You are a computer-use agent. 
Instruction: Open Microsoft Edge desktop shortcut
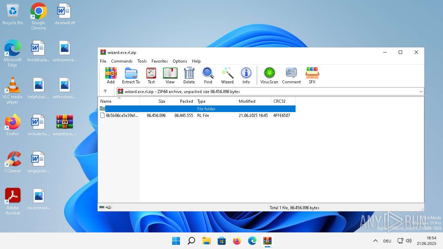[13, 53]
